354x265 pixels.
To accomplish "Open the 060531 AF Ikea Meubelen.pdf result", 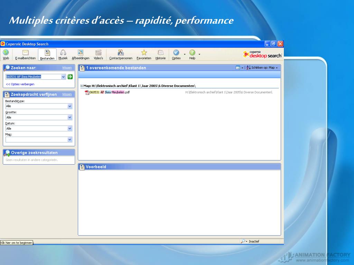I will [110, 92].
